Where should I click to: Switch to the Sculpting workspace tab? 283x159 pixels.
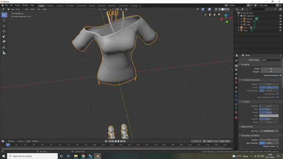click(60, 6)
